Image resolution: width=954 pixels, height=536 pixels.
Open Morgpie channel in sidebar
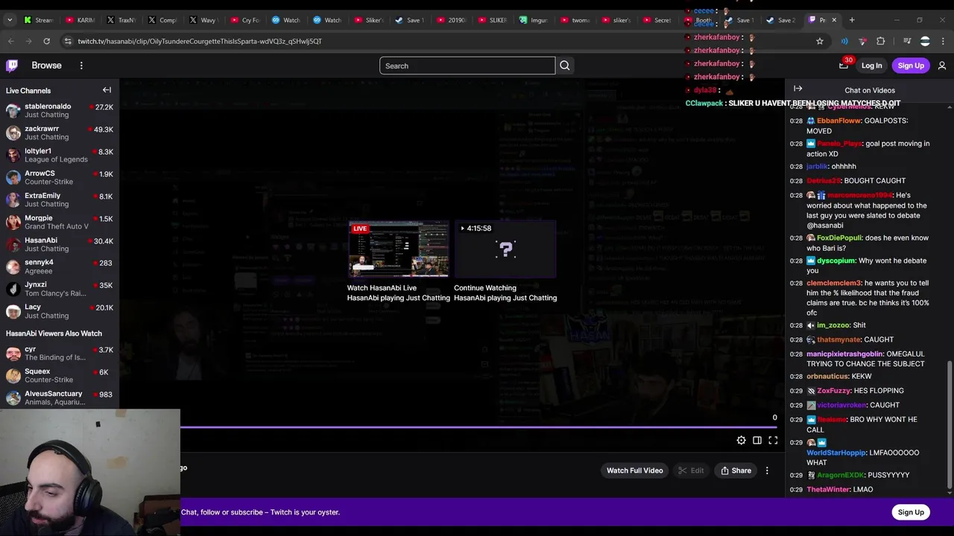(60, 222)
